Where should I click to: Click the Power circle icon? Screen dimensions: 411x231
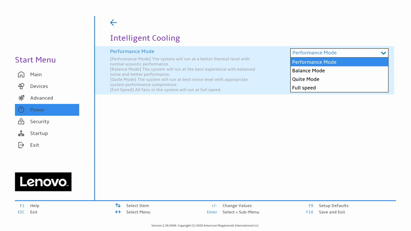pyautogui.click(x=21, y=110)
